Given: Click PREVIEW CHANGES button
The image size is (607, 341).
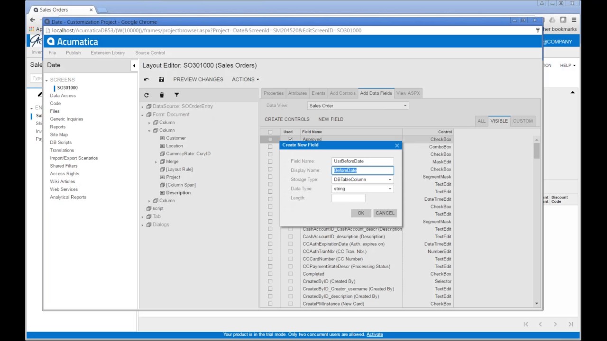Looking at the screenshot, I should [x=198, y=80].
